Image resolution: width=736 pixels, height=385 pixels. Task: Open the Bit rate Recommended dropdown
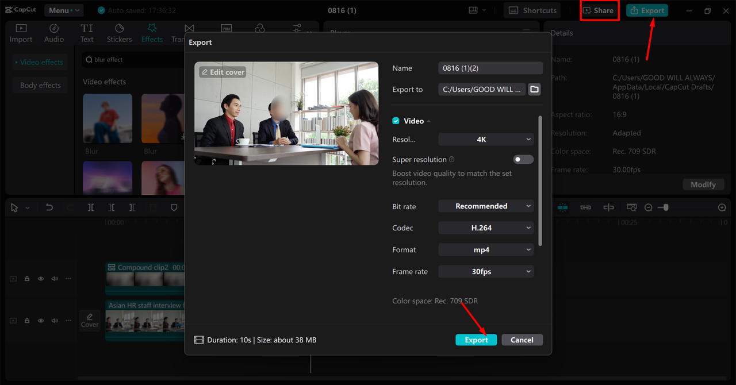(486, 206)
